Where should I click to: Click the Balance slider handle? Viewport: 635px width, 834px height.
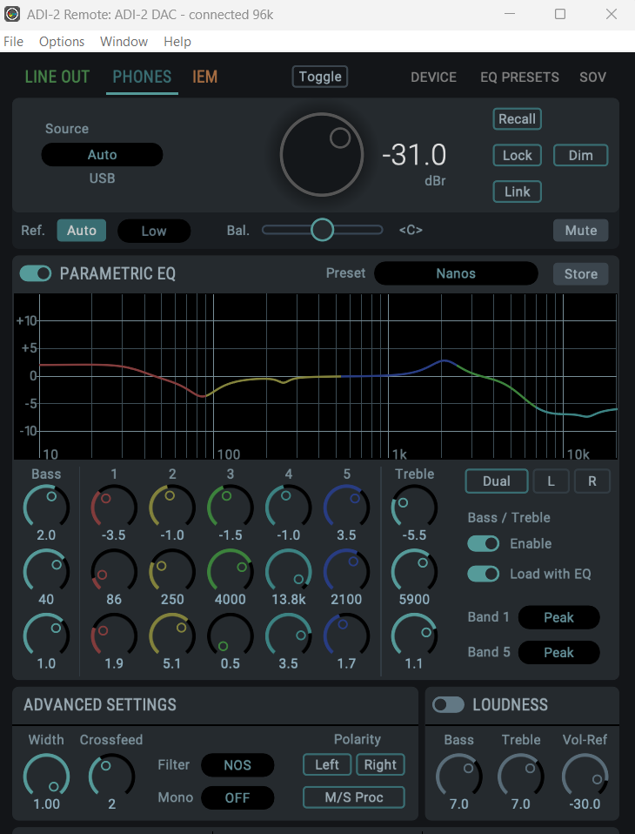click(x=322, y=230)
